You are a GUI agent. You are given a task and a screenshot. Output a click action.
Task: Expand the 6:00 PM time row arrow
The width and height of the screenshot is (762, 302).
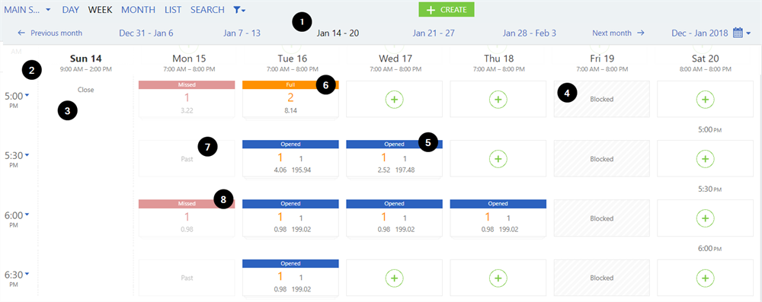click(27, 215)
